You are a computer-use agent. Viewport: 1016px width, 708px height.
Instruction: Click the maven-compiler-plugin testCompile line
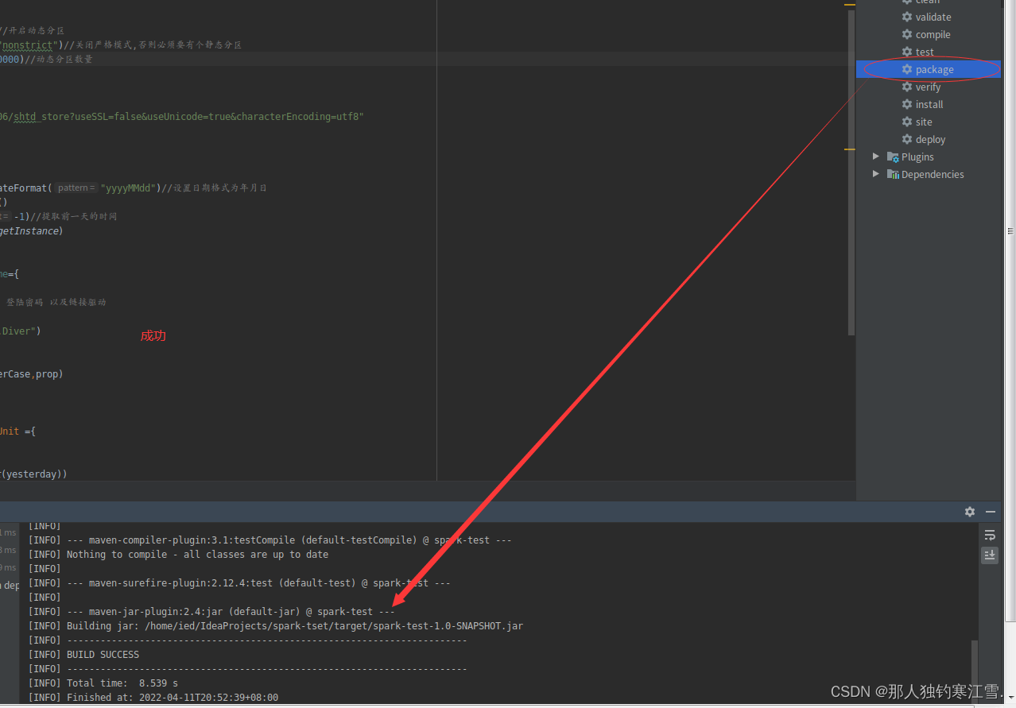(x=270, y=540)
